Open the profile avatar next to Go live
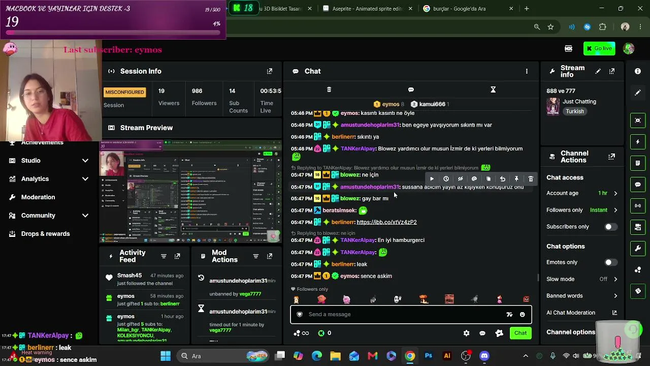The width and height of the screenshot is (650, 366). (629, 49)
